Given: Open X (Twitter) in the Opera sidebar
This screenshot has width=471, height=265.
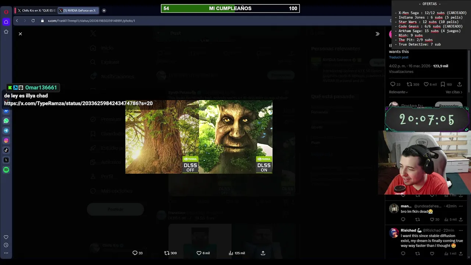Looking at the screenshot, I should [x=6, y=160].
